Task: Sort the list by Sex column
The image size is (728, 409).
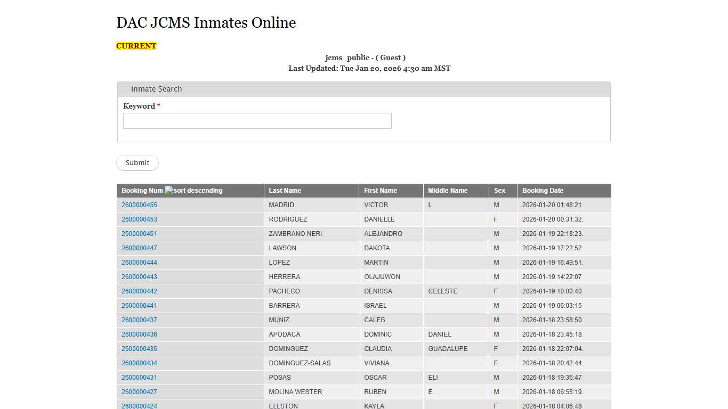Action: click(499, 190)
